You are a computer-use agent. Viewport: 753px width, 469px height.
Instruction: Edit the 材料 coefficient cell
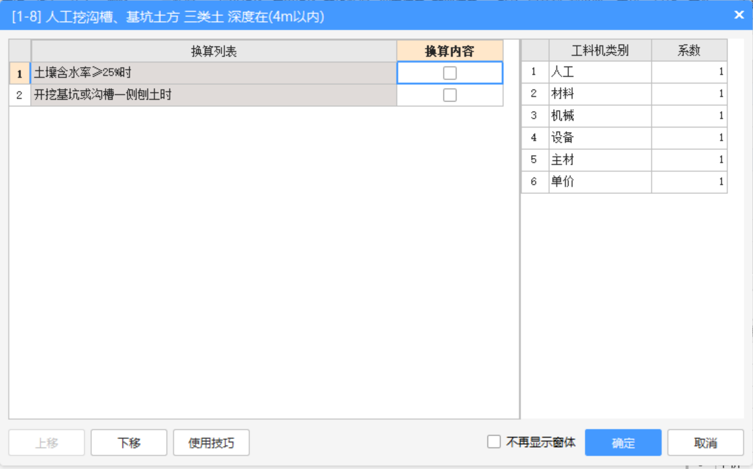click(x=688, y=94)
